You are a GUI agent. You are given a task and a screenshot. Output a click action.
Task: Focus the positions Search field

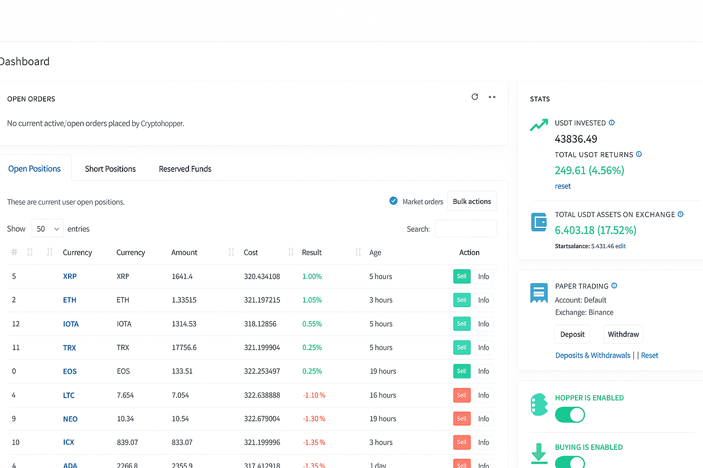click(x=466, y=229)
